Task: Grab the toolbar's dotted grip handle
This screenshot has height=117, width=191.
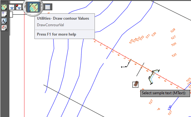Action: tap(4, 2)
